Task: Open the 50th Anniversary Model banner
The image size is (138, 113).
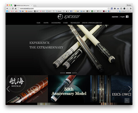Action: pyautogui.click(x=69, y=89)
